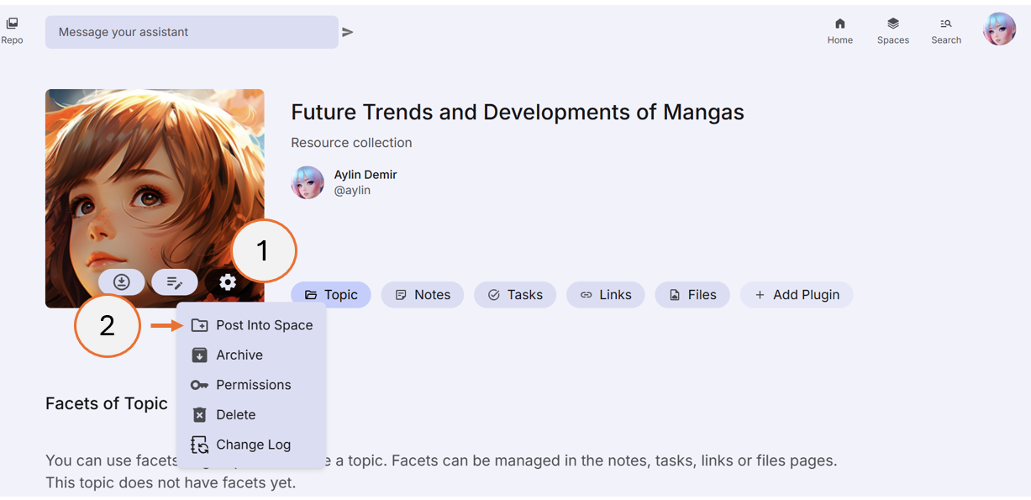This screenshot has width=1031, height=500.
Task: Select the Notes tab
Action: click(423, 294)
